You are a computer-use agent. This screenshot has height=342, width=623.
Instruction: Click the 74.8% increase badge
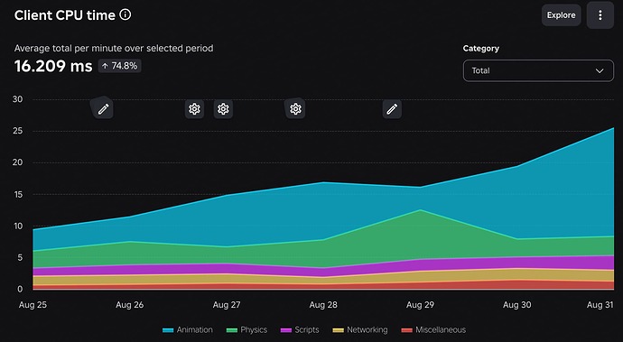119,66
